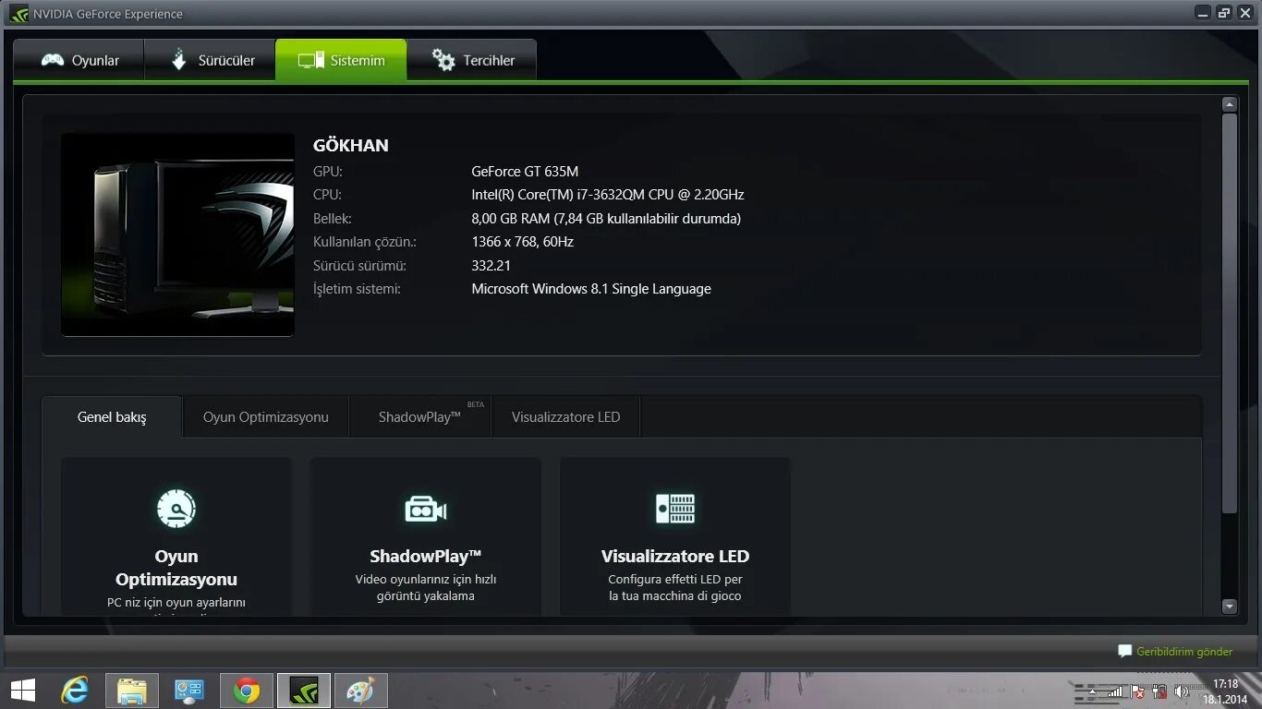Click the ShadowPlay card description text
The width and height of the screenshot is (1262, 709).
coord(426,588)
